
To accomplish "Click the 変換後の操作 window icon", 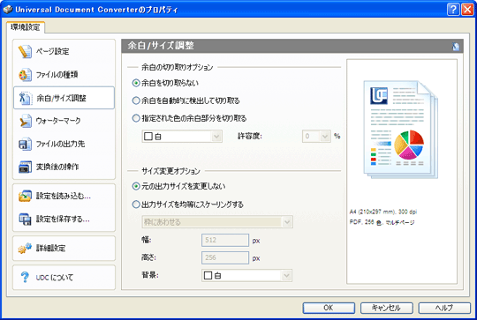I will click(x=25, y=167).
